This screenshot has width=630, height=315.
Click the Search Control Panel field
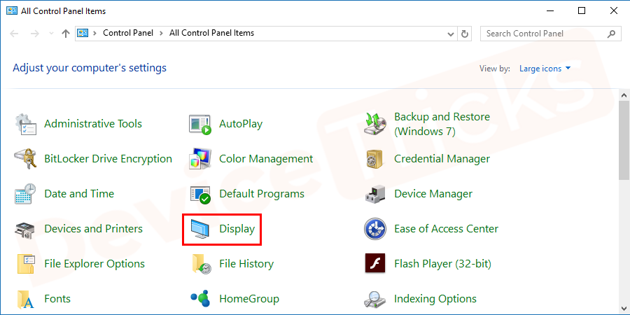(543, 34)
